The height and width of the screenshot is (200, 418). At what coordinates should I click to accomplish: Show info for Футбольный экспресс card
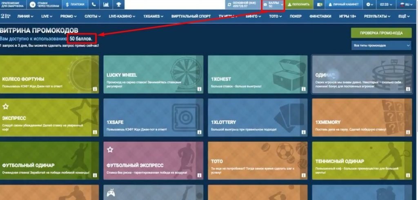point(199,175)
